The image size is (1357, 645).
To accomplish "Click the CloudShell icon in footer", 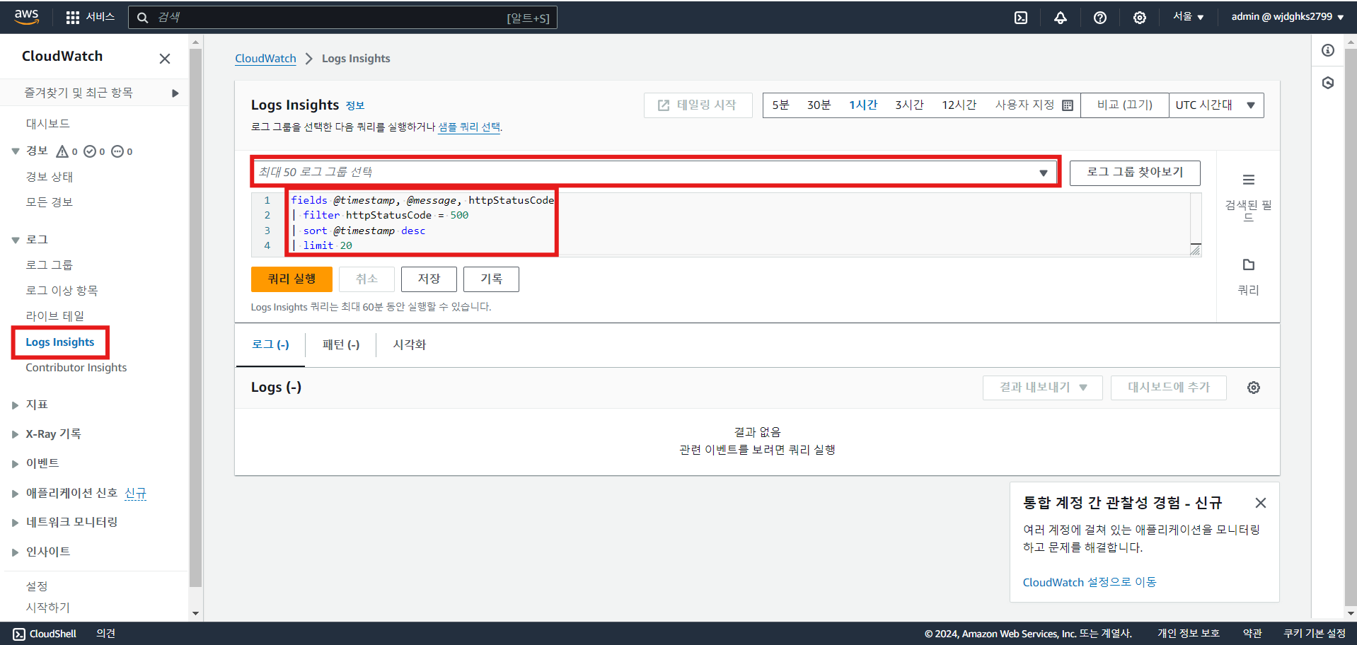I will (x=19, y=634).
